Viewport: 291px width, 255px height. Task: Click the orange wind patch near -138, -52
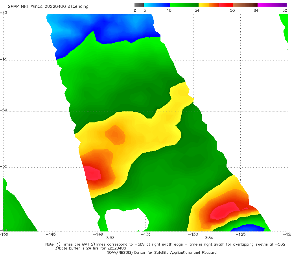[115, 135]
